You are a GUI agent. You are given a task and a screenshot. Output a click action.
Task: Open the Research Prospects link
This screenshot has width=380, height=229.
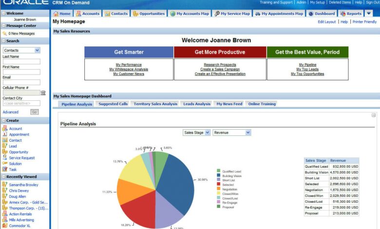click(220, 65)
